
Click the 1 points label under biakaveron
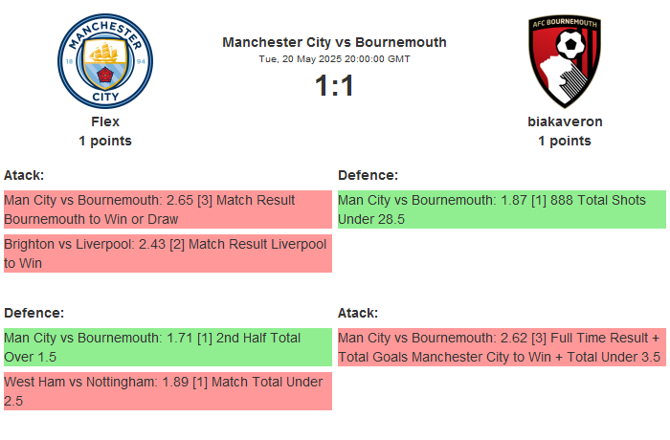(565, 141)
